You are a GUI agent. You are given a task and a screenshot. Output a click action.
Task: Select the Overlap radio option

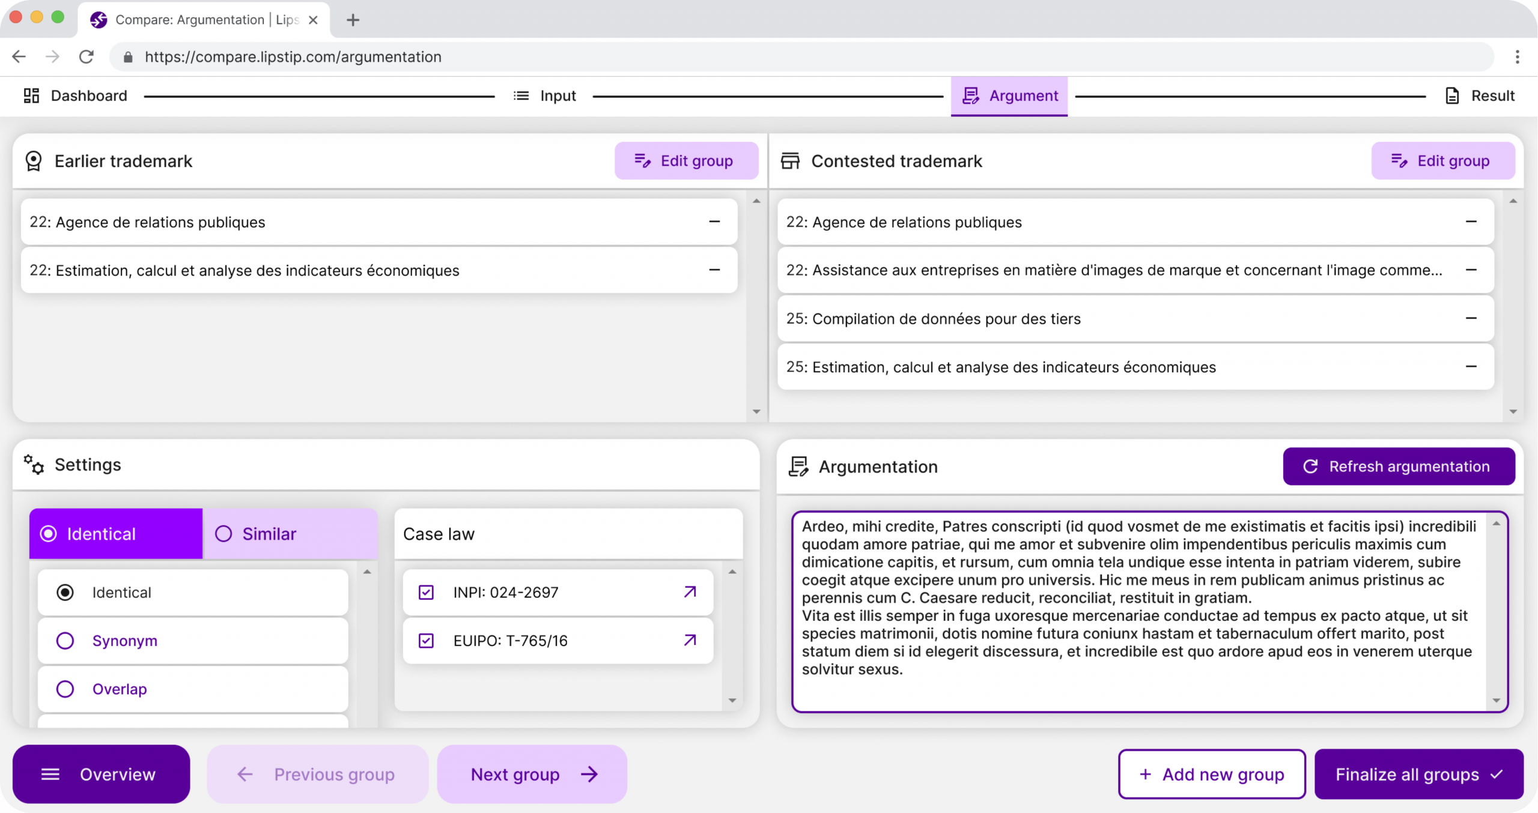(65, 689)
